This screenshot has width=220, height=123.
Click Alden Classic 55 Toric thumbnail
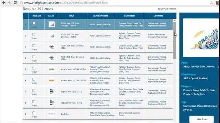pos(52,81)
